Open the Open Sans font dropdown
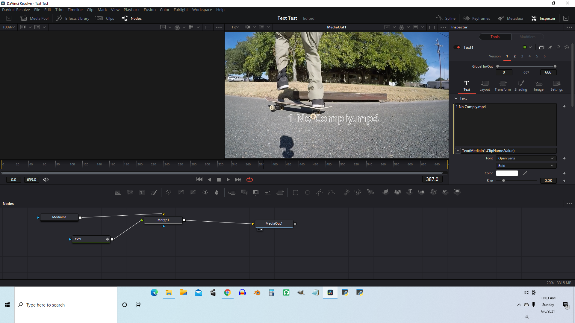Image resolution: width=575 pixels, height=323 pixels. [x=526, y=158]
